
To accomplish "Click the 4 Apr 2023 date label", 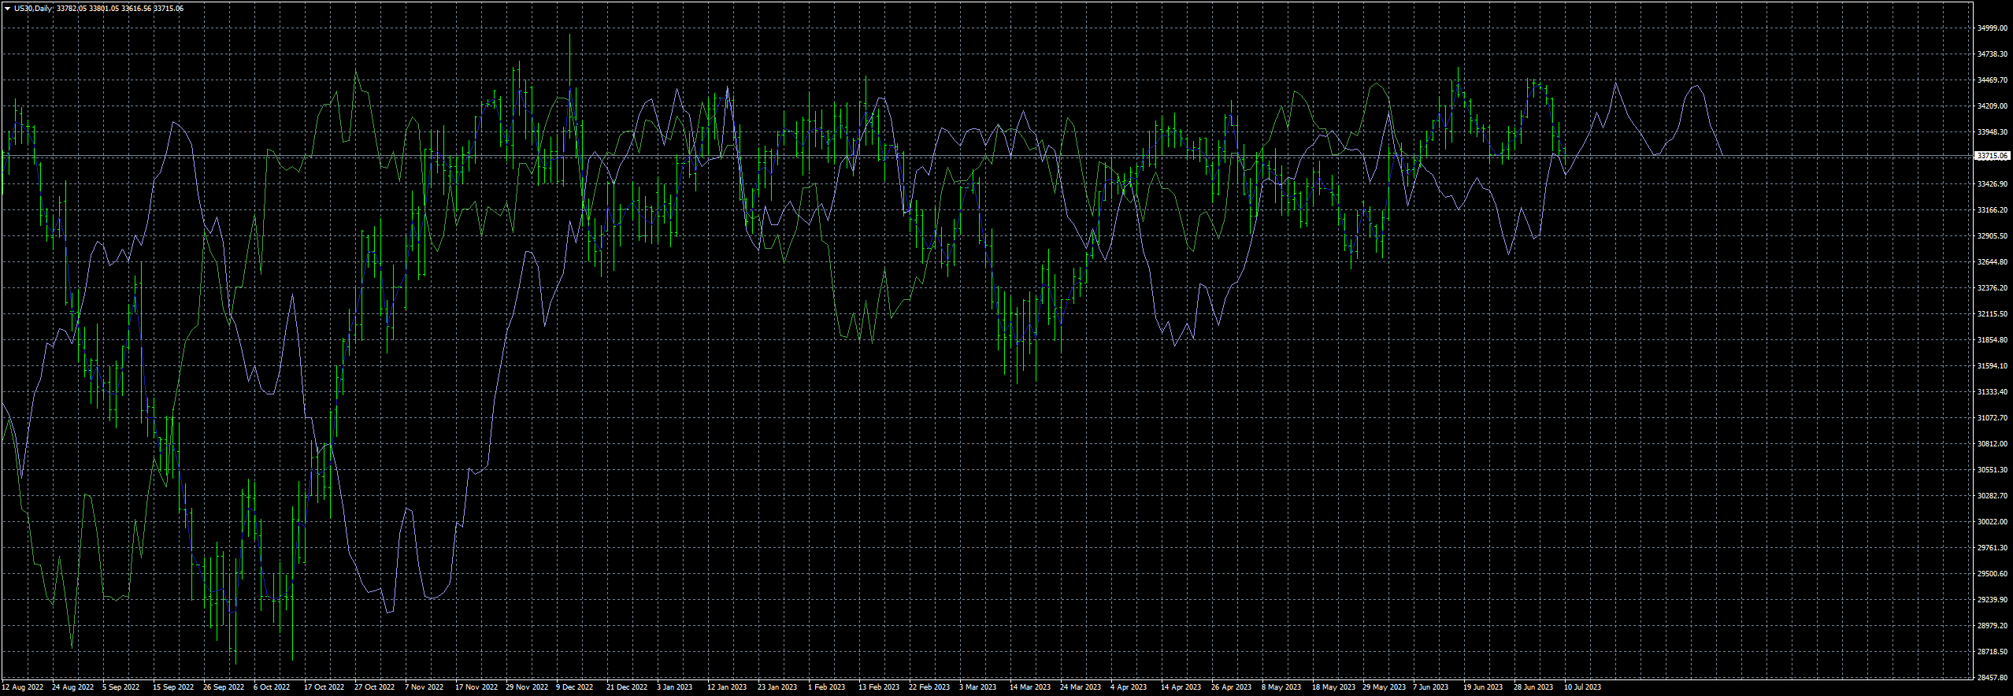I will tap(1129, 687).
